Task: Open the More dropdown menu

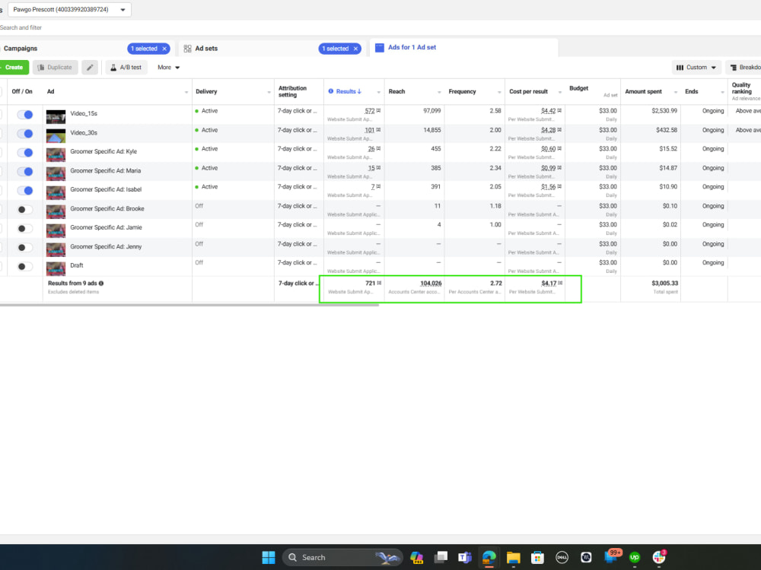Action: pos(168,68)
